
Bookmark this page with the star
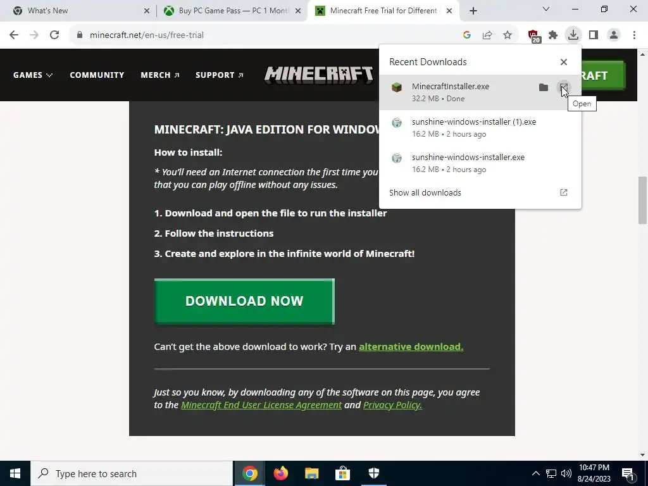(x=508, y=35)
